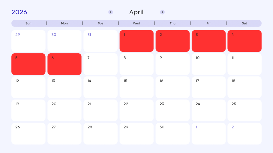Choose the red-highlighted April 6 date
Screen dimensions: 273x153
65,64
